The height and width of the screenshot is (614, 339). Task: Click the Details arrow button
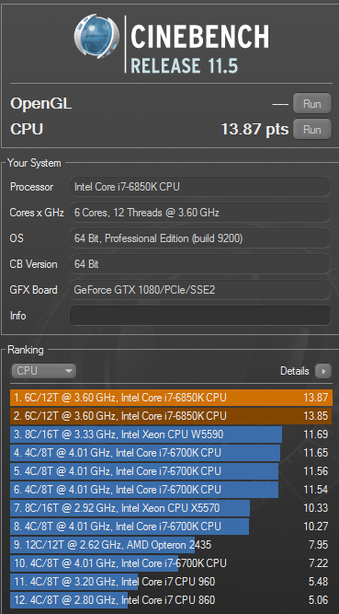coord(323,371)
